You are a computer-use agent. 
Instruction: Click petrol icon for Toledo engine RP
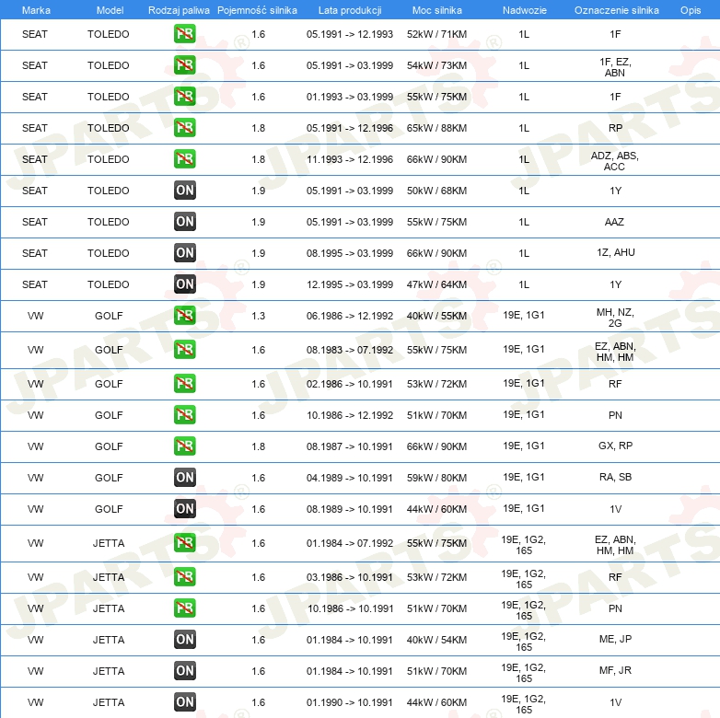184,128
